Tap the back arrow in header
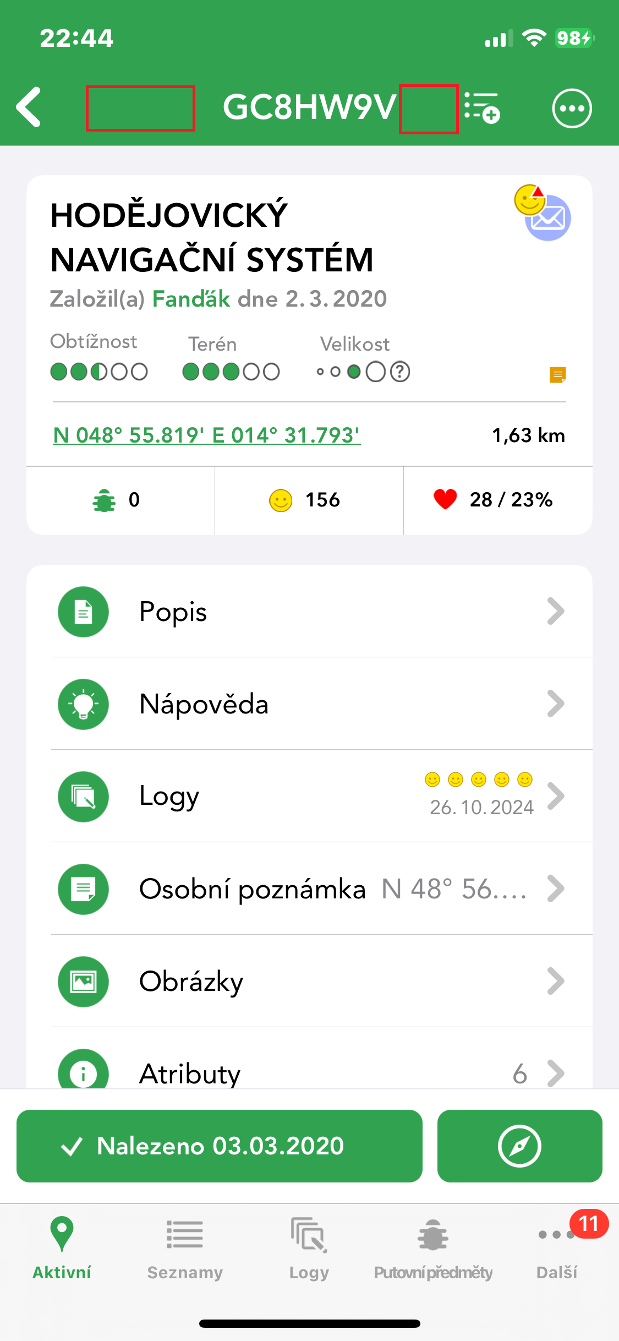619x1341 pixels. [29, 107]
